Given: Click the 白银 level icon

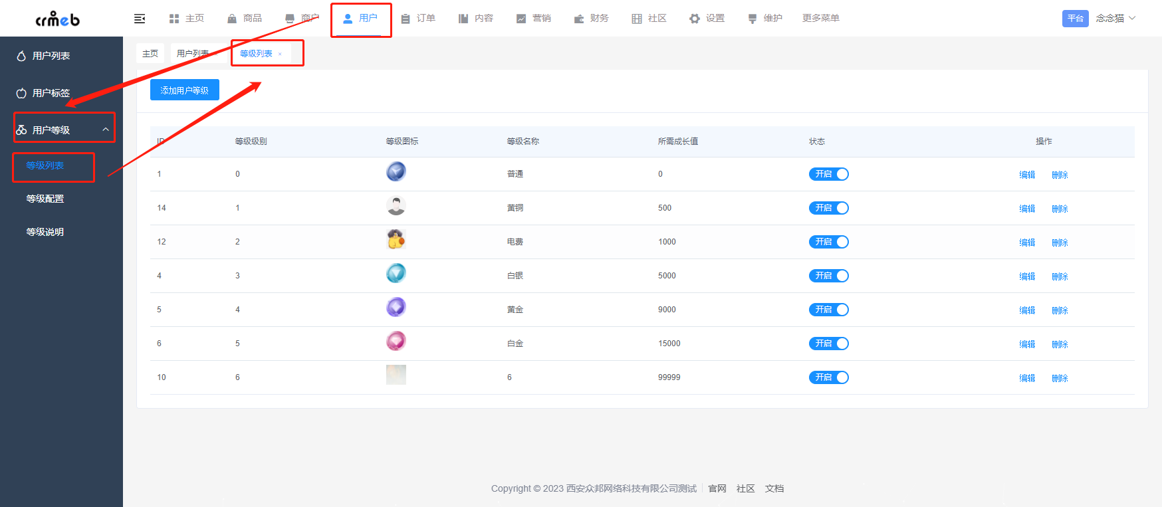Looking at the screenshot, I should pos(396,273).
